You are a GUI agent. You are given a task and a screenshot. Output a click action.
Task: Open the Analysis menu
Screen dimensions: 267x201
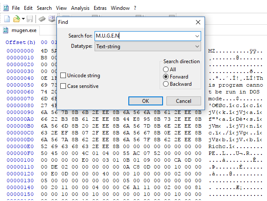pos(80,8)
